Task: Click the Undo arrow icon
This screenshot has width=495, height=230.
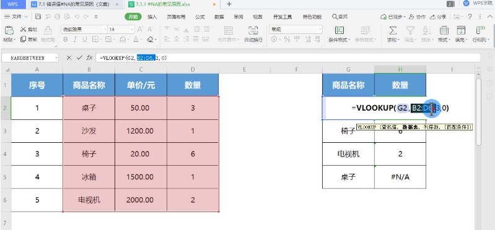Action: click(x=77, y=17)
